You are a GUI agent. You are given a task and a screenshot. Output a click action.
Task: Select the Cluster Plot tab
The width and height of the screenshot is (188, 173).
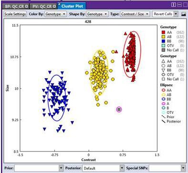pos(72,6)
